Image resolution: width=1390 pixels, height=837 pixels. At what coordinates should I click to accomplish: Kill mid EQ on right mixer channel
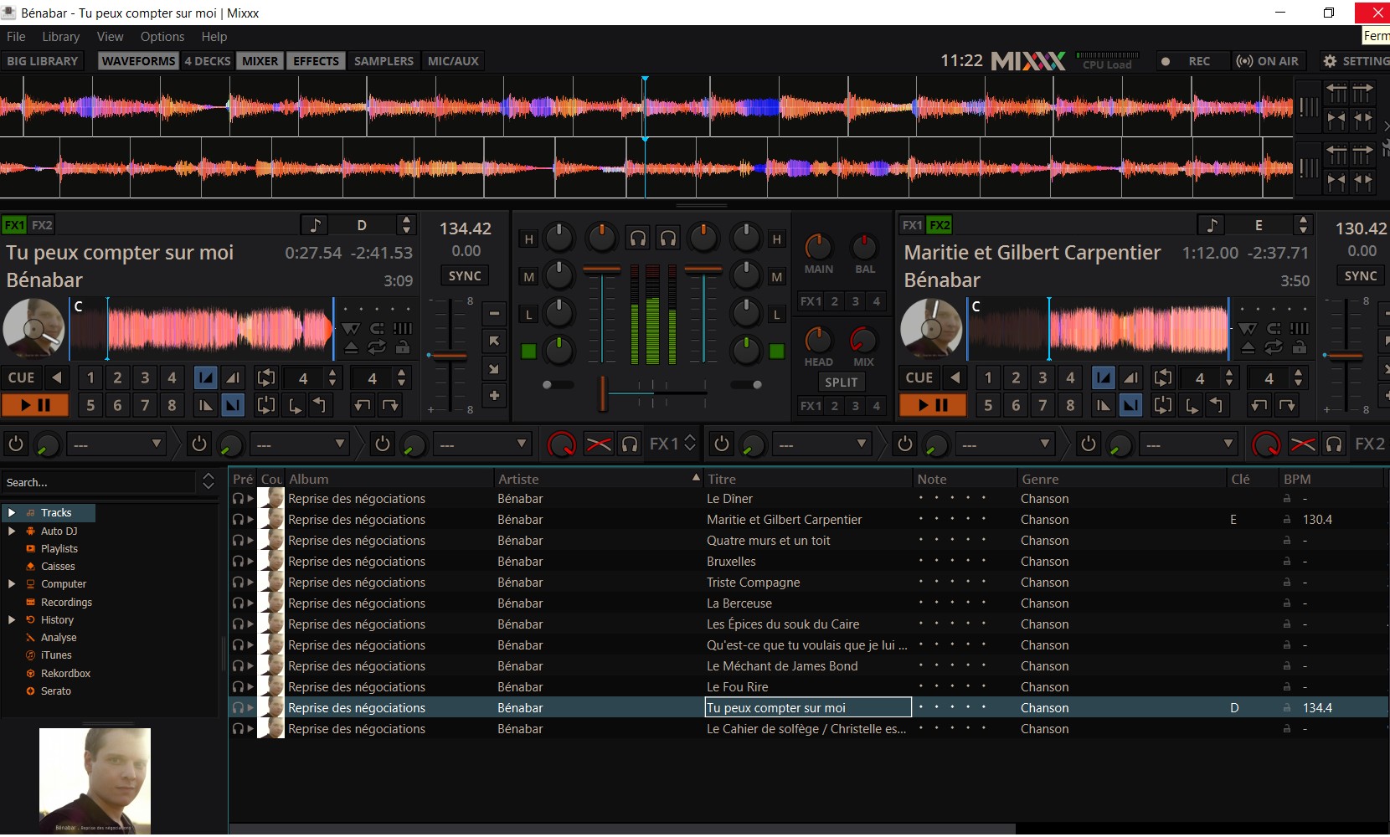click(777, 276)
